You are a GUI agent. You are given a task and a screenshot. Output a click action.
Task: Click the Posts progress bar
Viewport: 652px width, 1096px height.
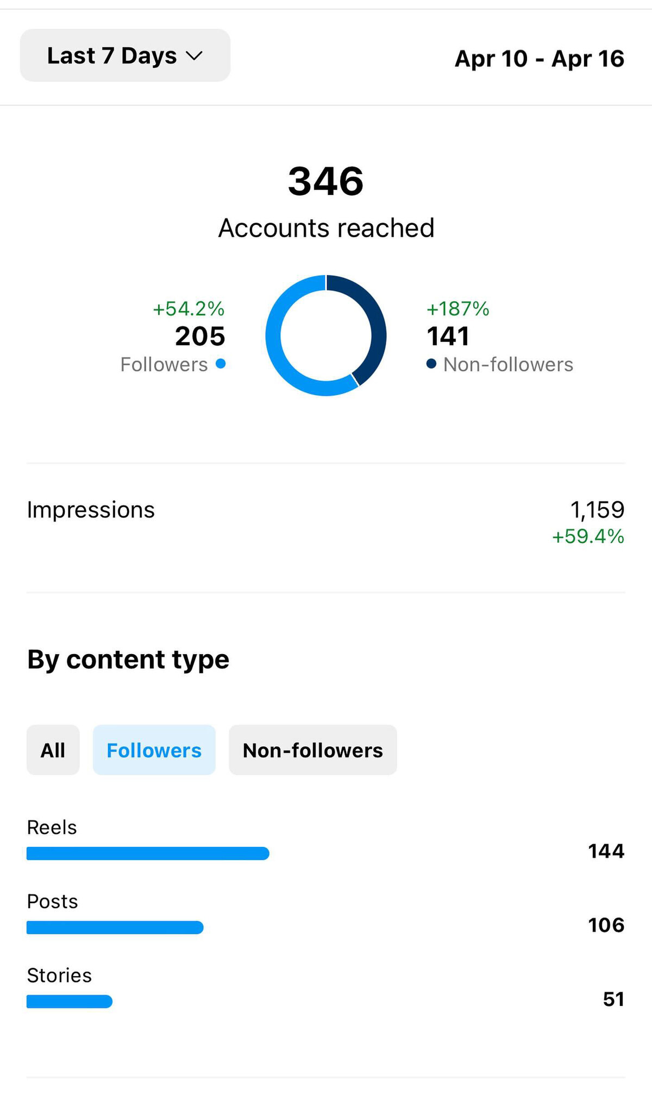pos(115,927)
